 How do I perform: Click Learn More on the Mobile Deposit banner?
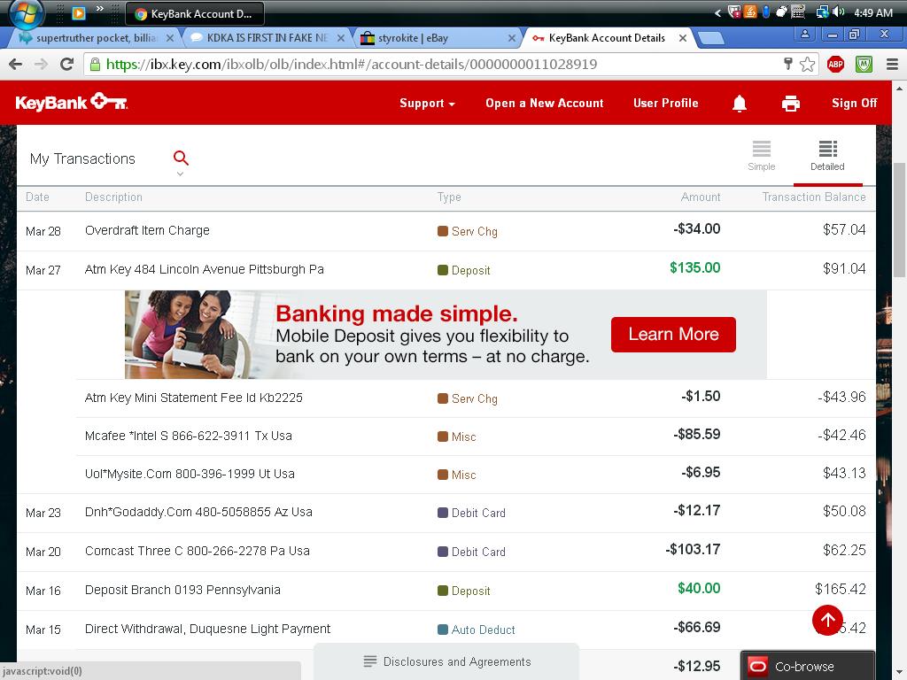pos(673,334)
